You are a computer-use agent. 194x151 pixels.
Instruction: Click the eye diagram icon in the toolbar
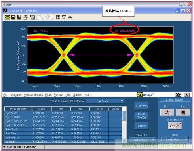pyautogui.click(x=8, y=17)
